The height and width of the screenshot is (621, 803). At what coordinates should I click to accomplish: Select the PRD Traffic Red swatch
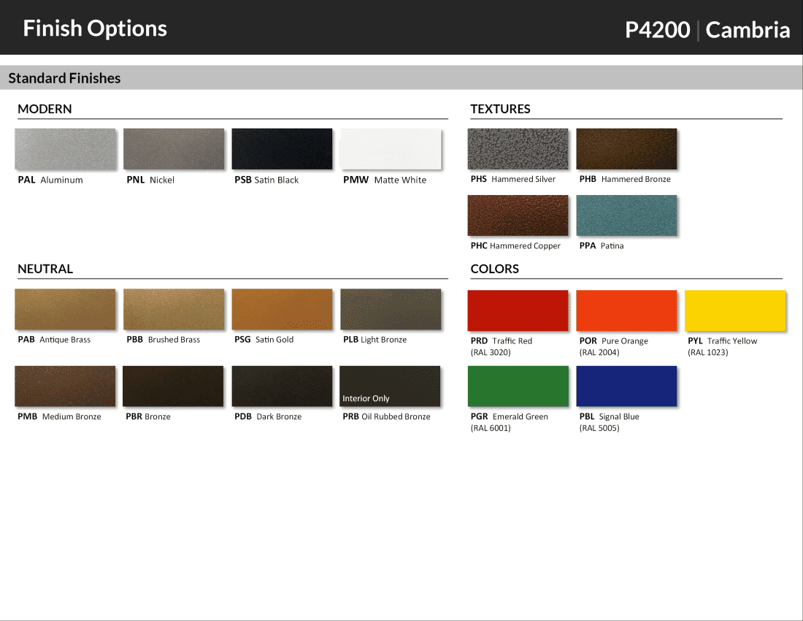click(x=518, y=310)
